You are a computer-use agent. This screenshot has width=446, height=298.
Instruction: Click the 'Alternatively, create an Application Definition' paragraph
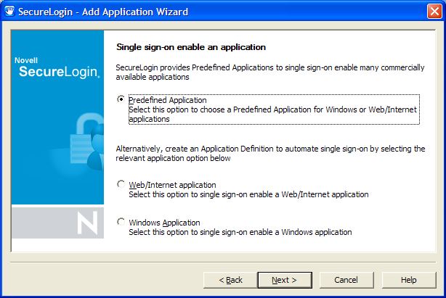click(270, 153)
